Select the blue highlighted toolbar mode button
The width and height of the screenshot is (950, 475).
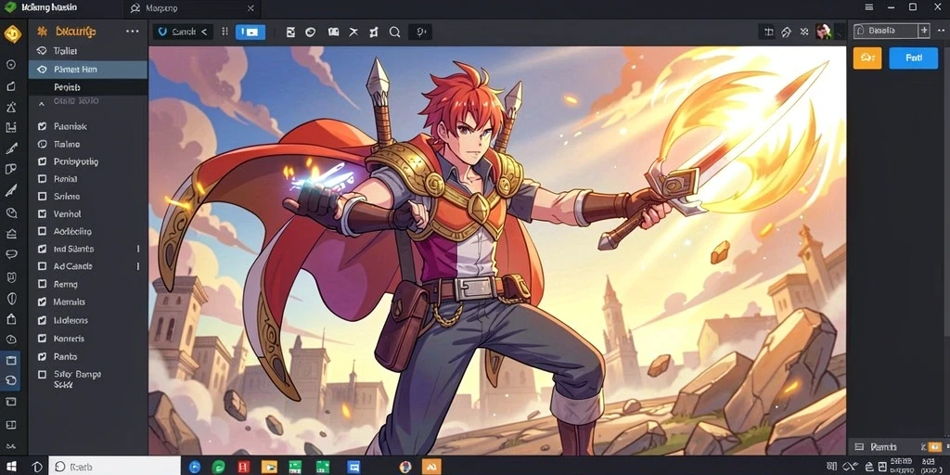pos(250,32)
